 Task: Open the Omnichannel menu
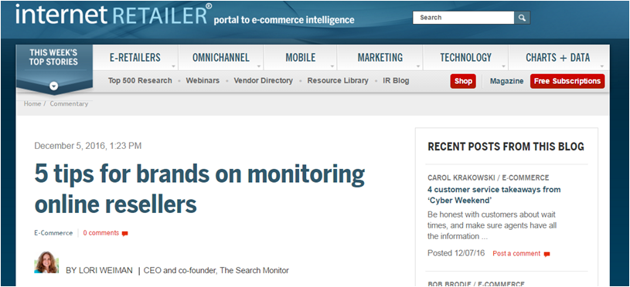click(x=220, y=58)
